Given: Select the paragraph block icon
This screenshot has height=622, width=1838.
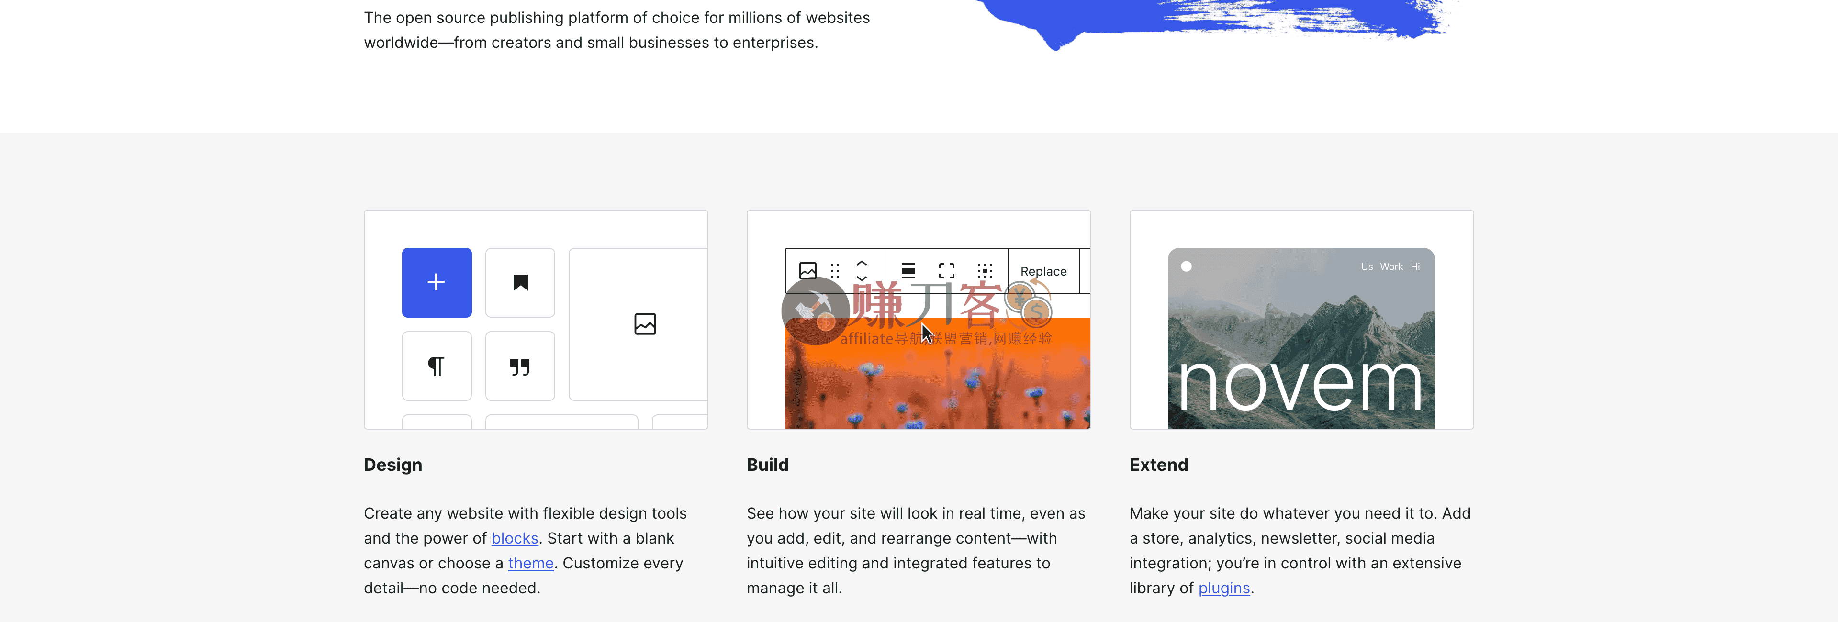Looking at the screenshot, I should [x=436, y=365].
